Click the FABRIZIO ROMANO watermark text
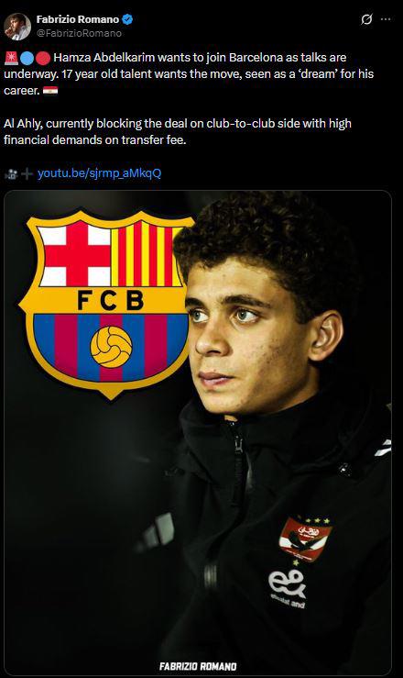 tap(198, 666)
